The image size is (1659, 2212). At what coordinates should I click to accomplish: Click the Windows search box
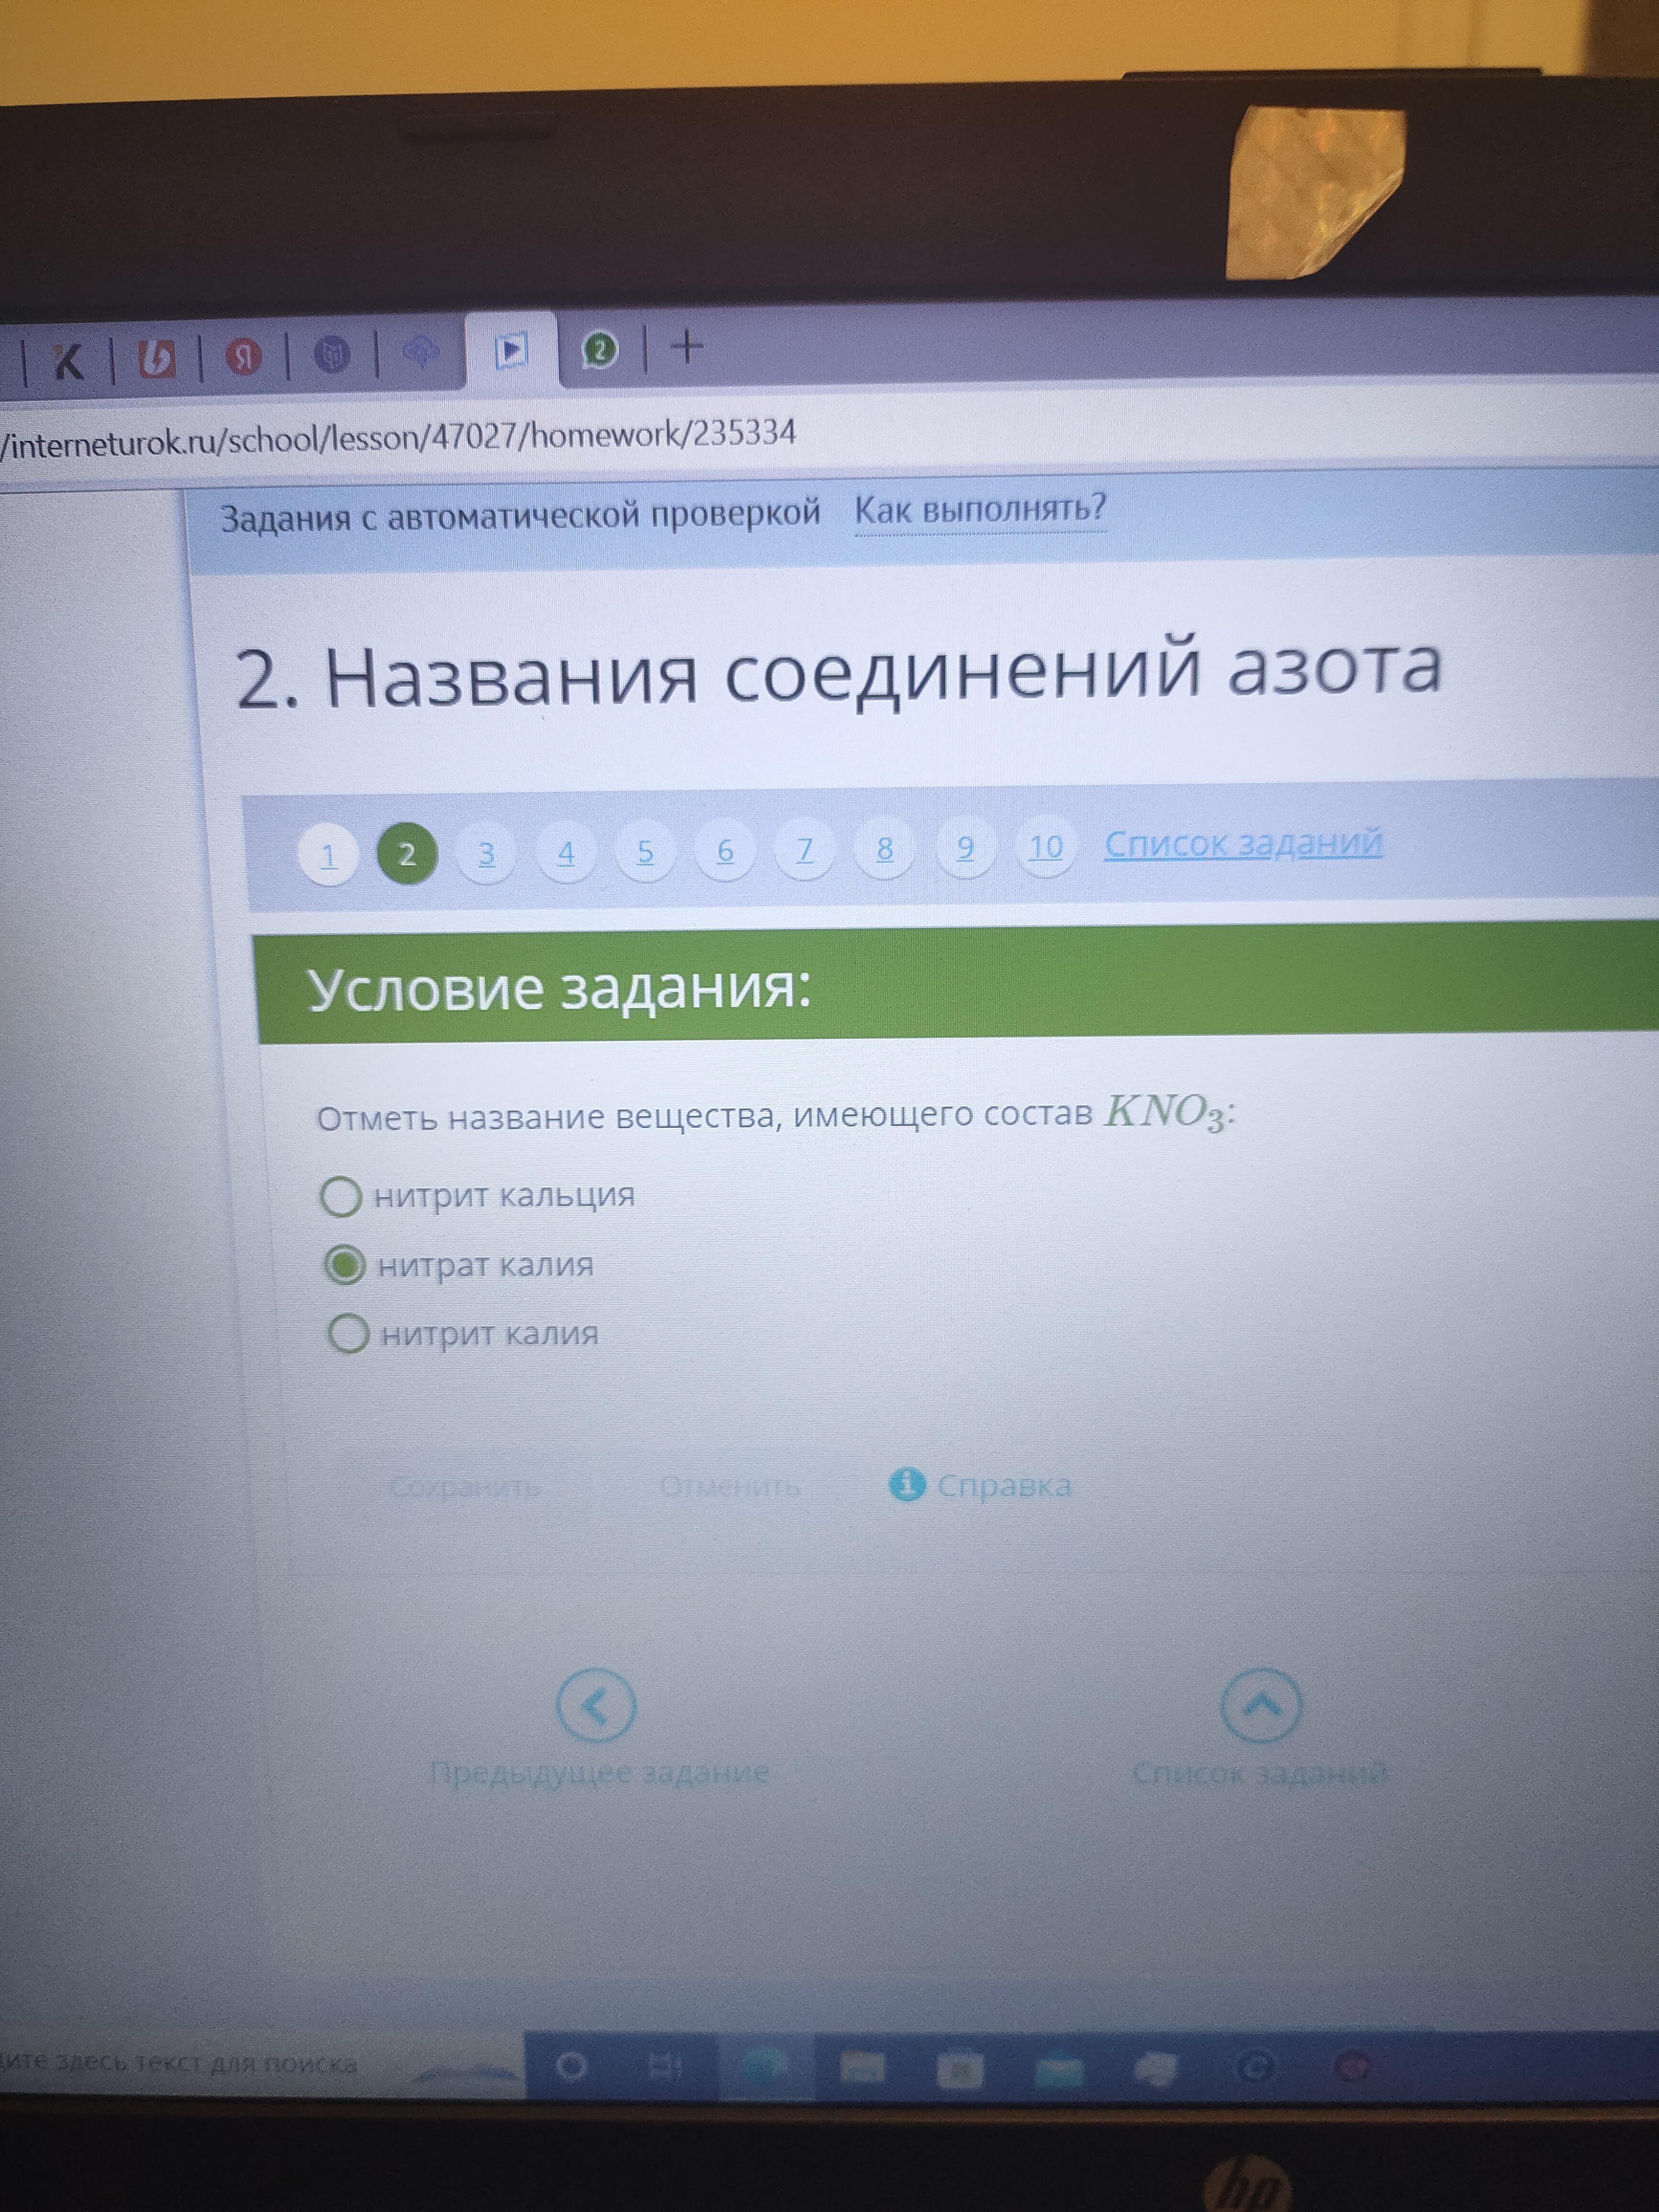click(x=200, y=2063)
